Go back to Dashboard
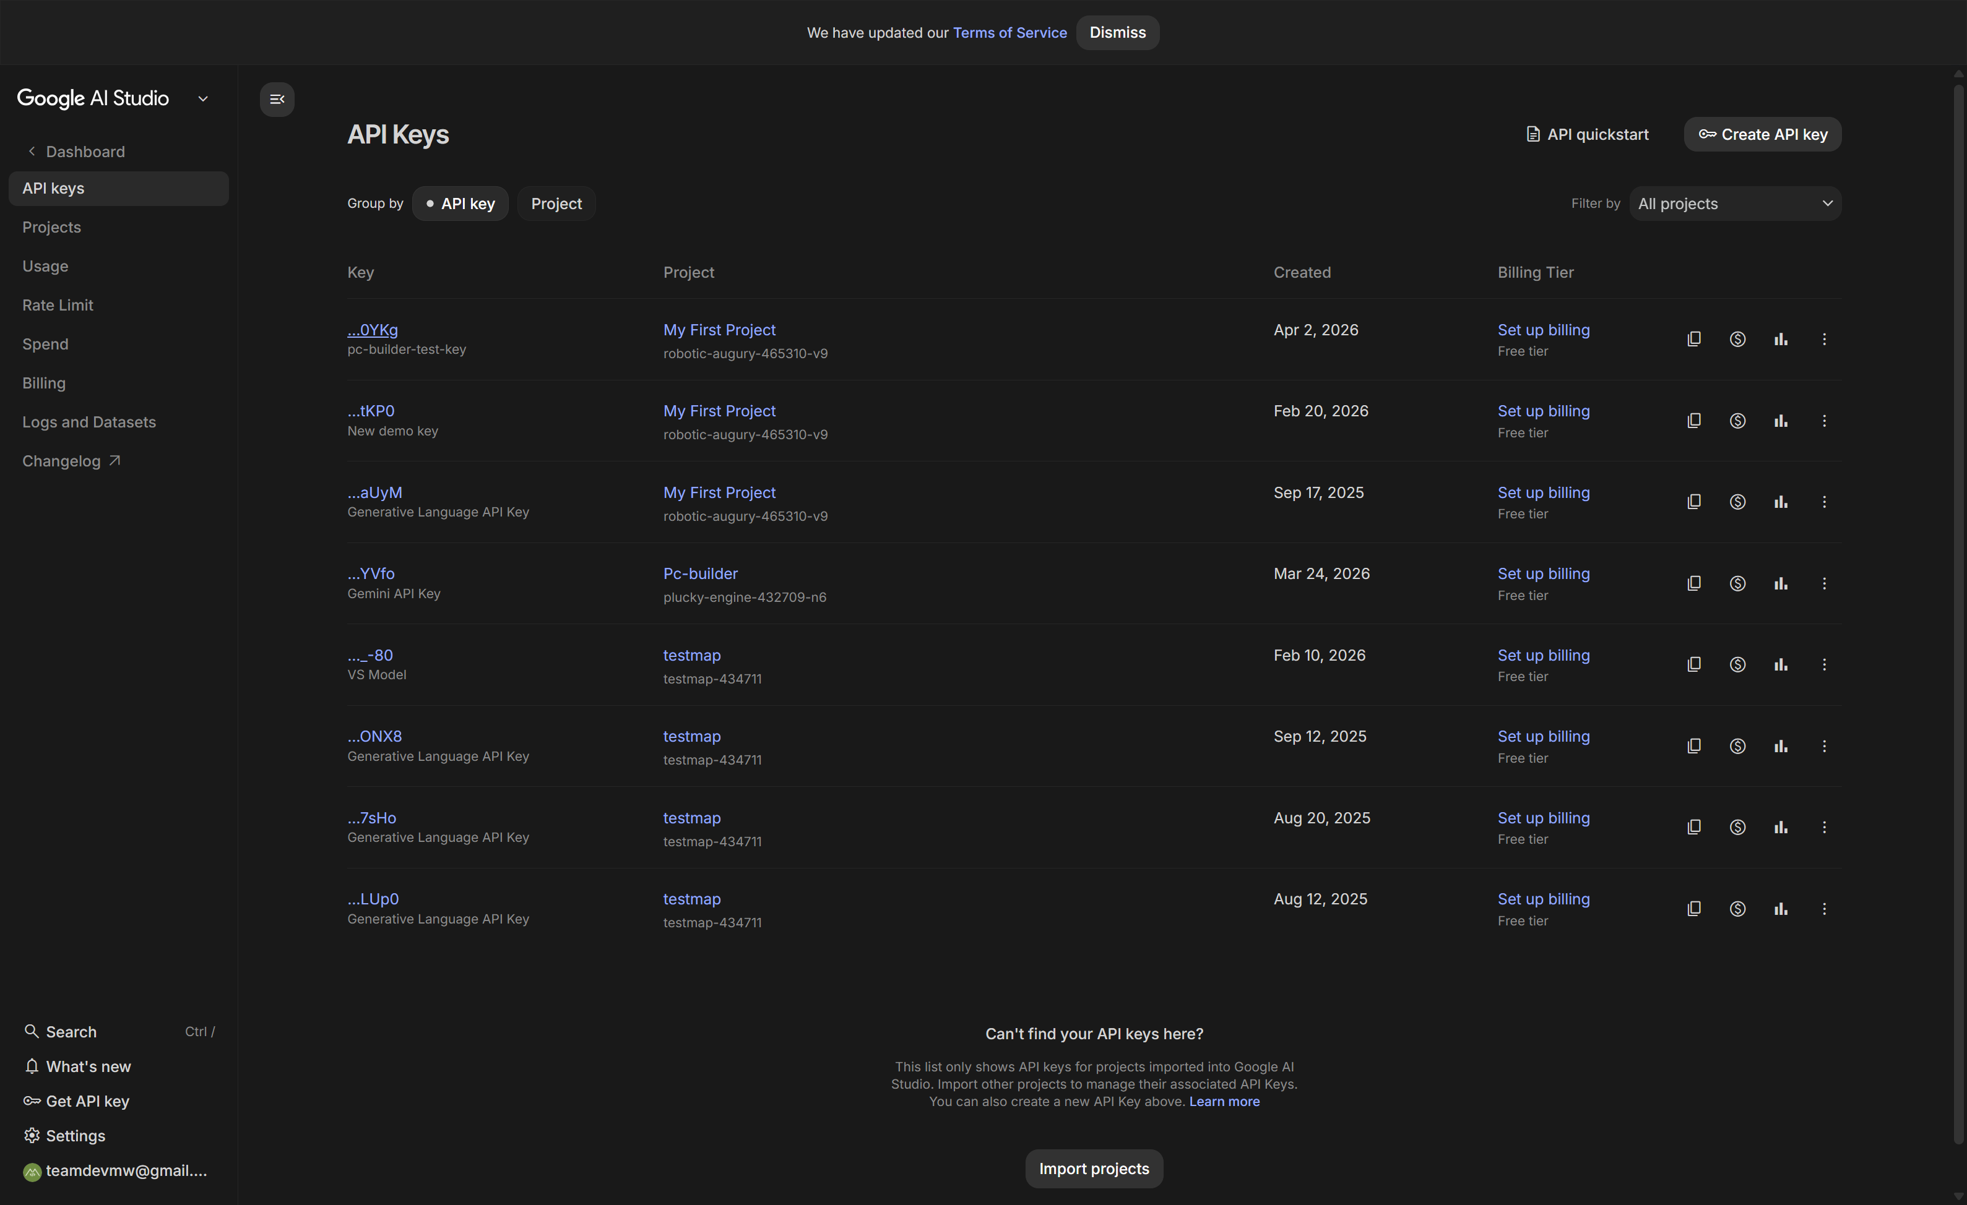Screen dimensions: 1967x1205 [x=76, y=152]
